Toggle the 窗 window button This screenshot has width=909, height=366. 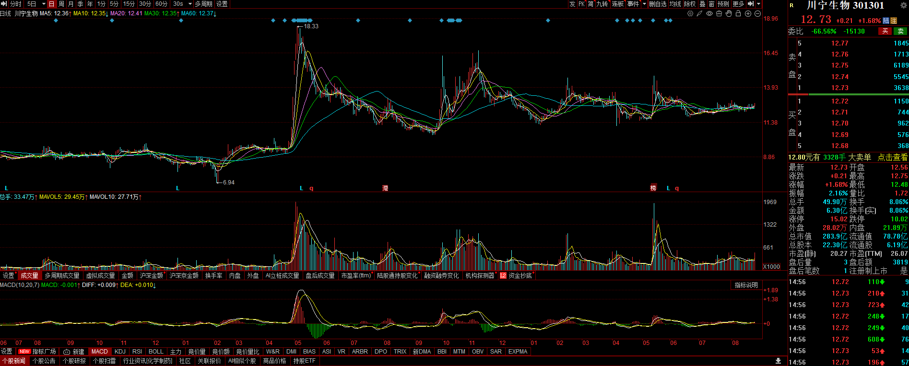click(711, 4)
